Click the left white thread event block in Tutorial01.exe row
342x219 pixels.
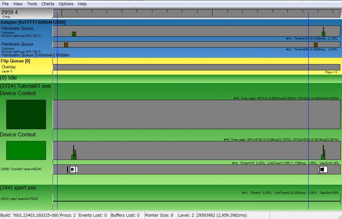pyautogui.click(x=73, y=170)
